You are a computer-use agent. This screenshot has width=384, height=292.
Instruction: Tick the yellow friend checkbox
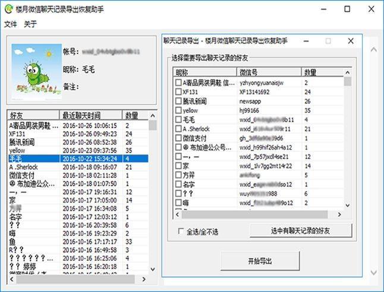point(178,110)
